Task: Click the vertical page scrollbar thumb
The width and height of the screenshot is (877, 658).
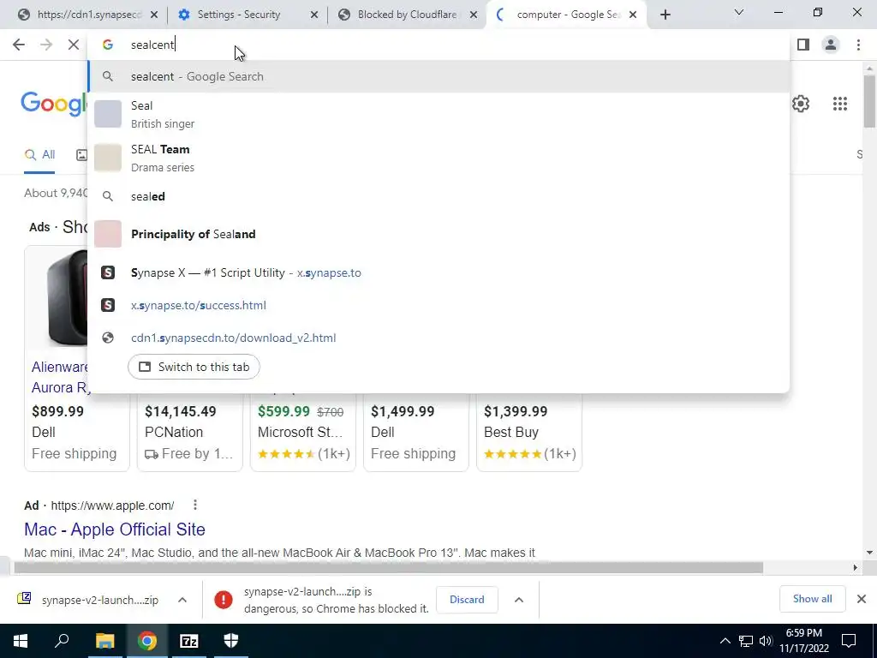Action: (x=869, y=101)
